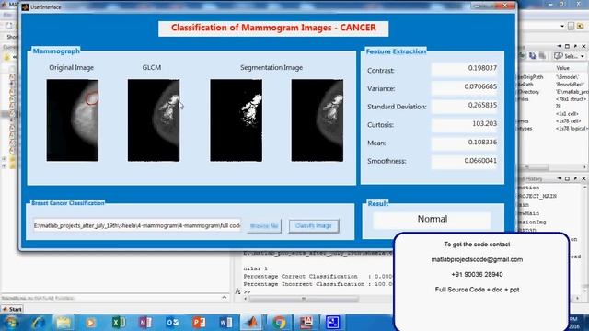Click the Workspace horizontal scrollbar right arrow

coord(584,167)
